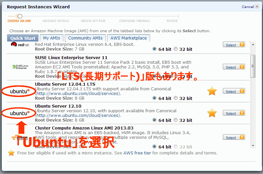This screenshot has width=263, height=174.
Task: Click the AMI list scrollbar down arrow
Action: click(x=253, y=146)
